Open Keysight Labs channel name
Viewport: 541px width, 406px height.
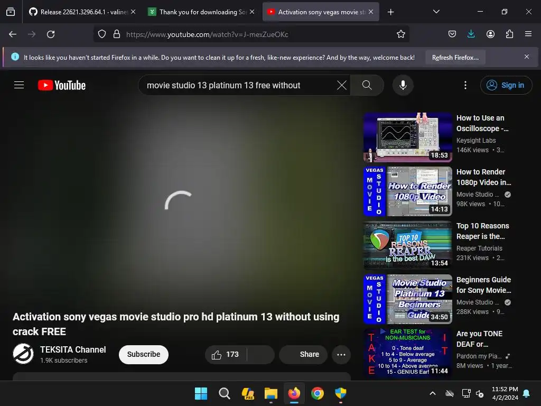pyautogui.click(x=476, y=141)
